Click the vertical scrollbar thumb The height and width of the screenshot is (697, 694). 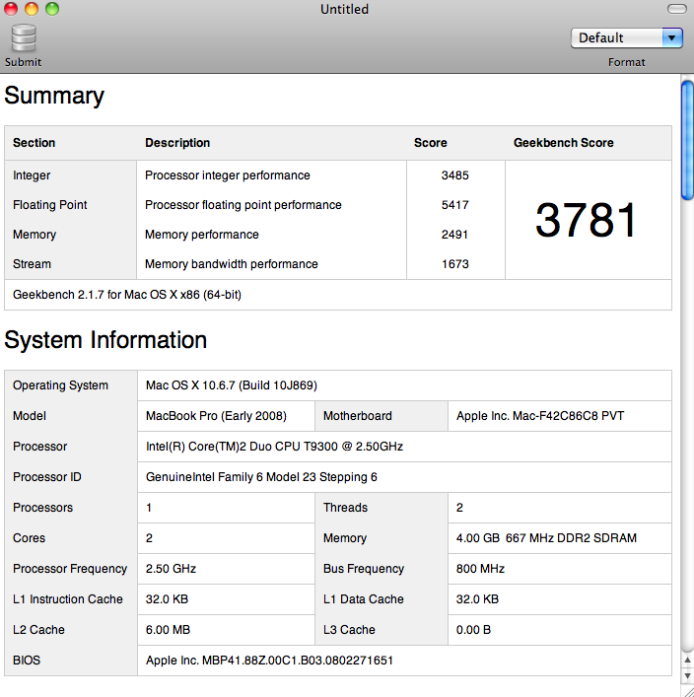687,140
